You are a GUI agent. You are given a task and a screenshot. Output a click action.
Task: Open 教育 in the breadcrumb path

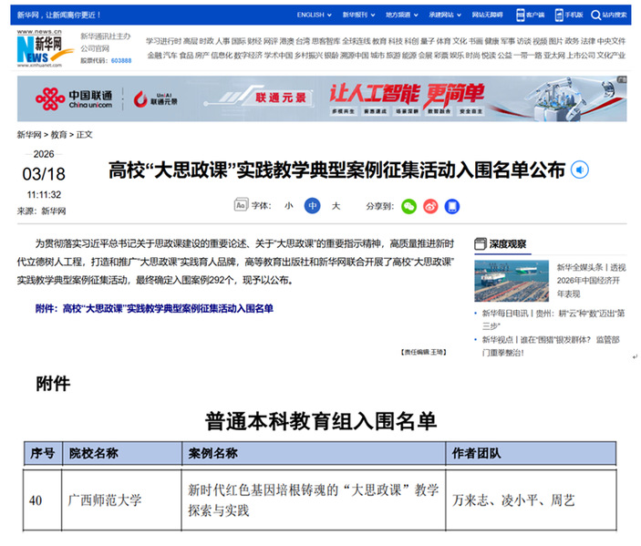(58, 134)
